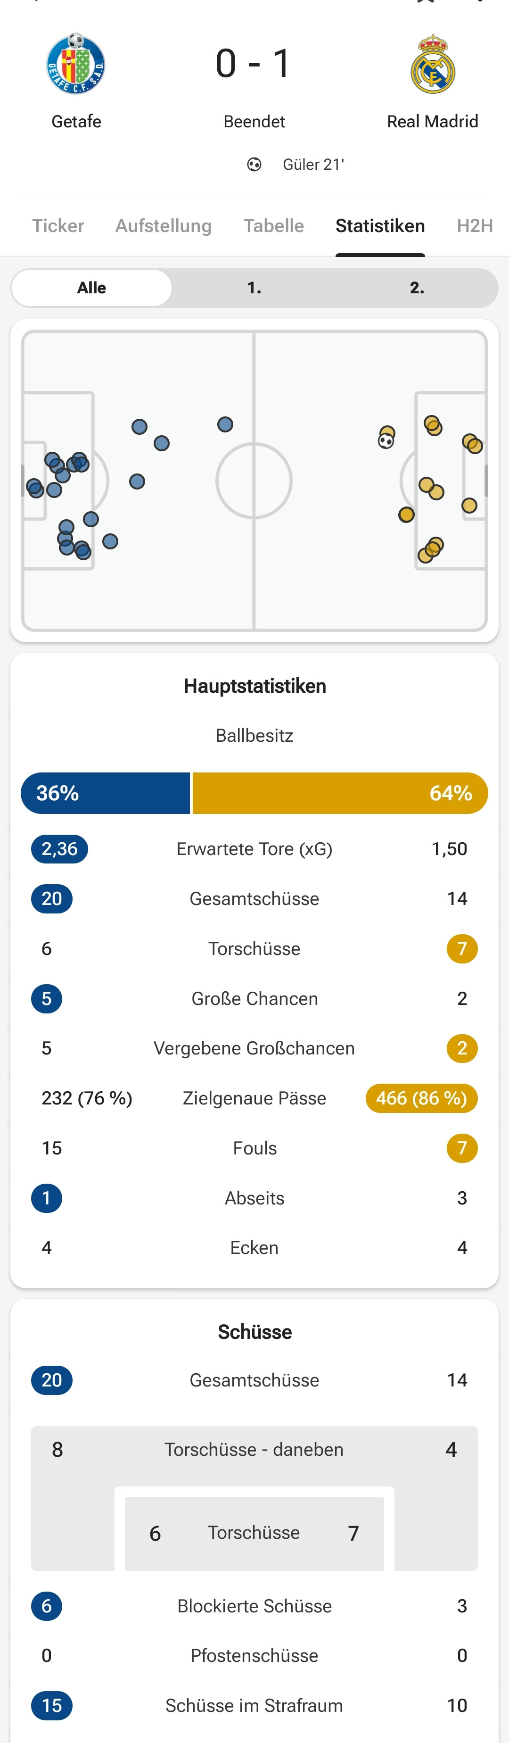The width and height of the screenshot is (509, 1743).
Task: Tap the blue 1 badge for Abseits
Action: 47,1198
